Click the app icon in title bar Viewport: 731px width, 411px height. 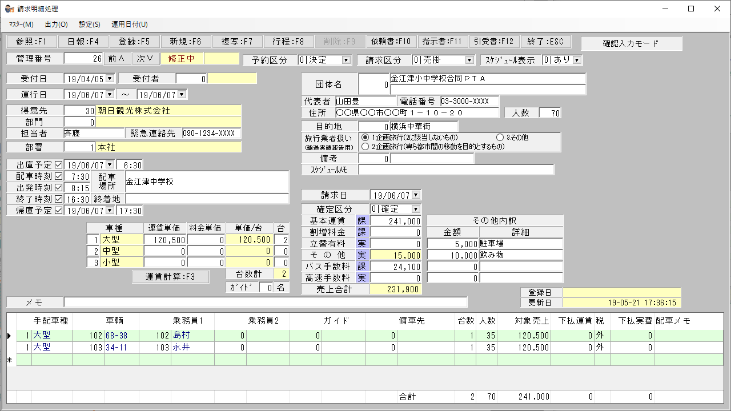coord(9,9)
